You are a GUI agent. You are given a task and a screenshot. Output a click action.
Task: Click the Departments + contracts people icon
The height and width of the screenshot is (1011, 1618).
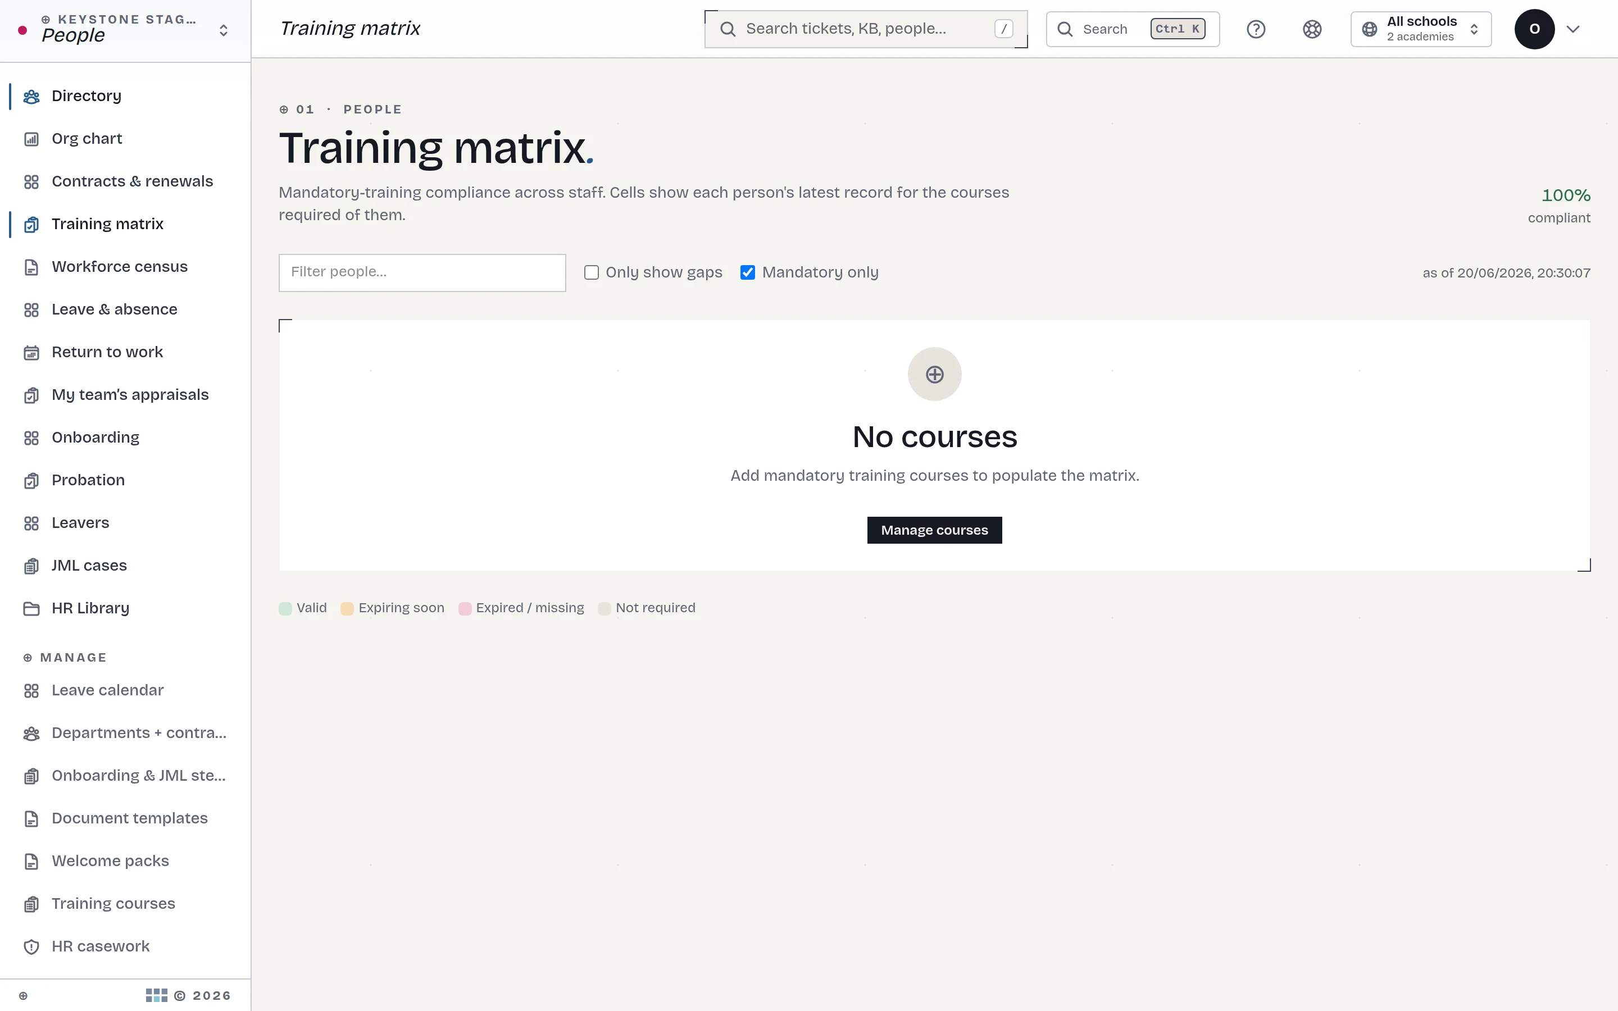tap(31, 734)
